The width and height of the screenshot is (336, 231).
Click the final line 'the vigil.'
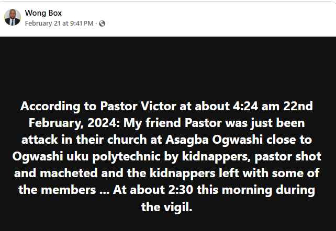pos(167,207)
